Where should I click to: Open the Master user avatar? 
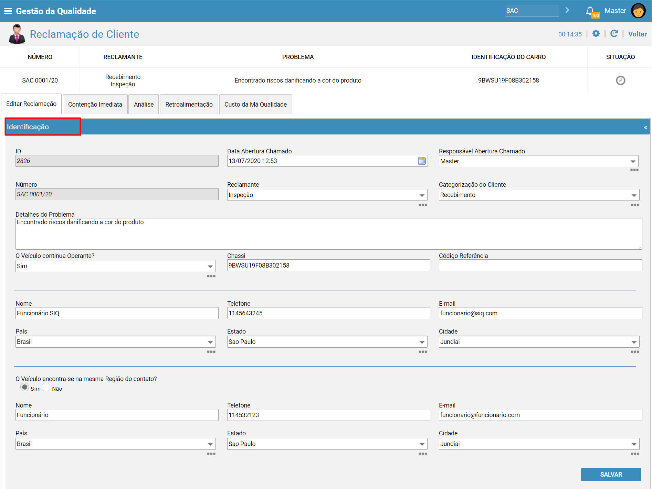(638, 11)
